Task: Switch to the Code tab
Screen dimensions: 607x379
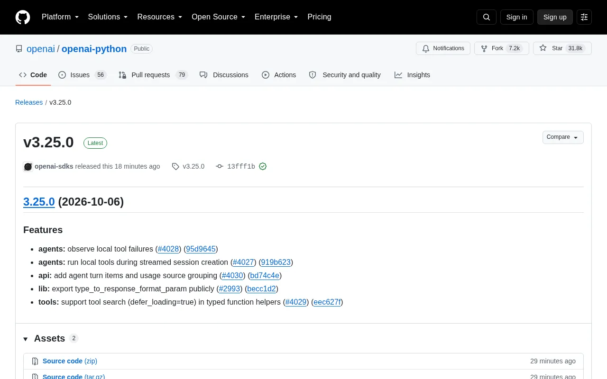Action: pyautogui.click(x=33, y=75)
